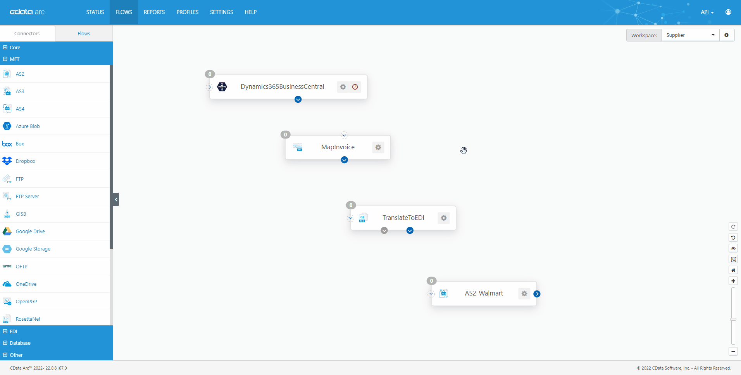Zoom out with the minus button
Image resolution: width=741 pixels, height=375 pixels.
733,351
